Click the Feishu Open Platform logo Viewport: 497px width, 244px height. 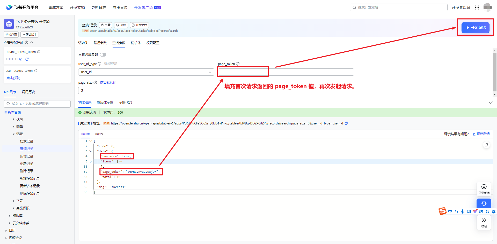(x=22, y=7)
